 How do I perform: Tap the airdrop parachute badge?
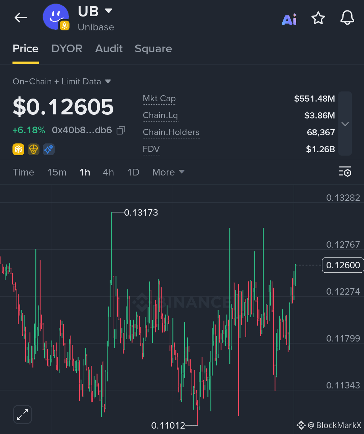(33, 149)
